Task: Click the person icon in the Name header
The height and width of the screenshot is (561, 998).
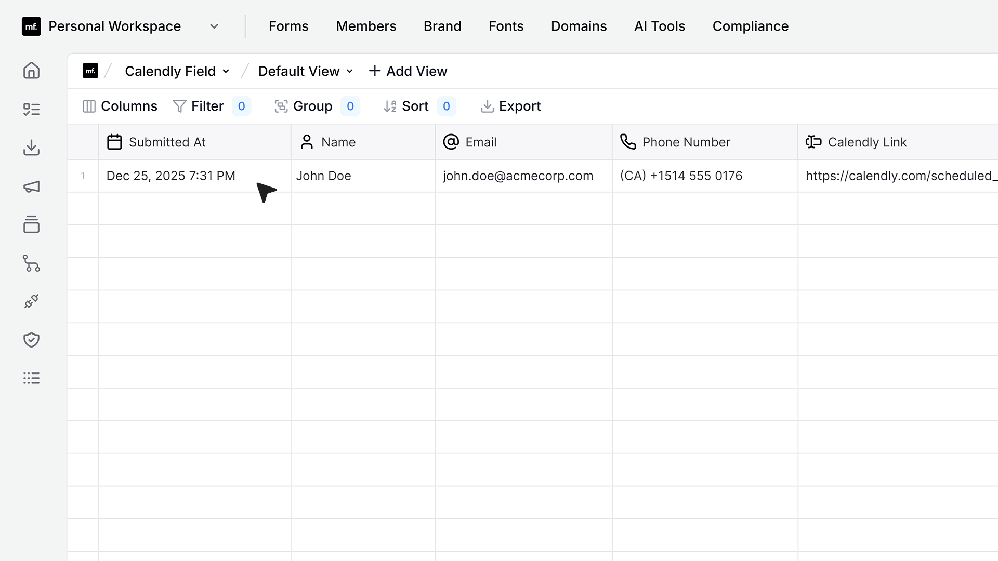Action: pyautogui.click(x=307, y=142)
